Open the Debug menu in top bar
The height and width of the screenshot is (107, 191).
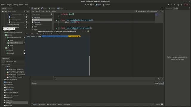pyautogui.click(x=15, y=5)
